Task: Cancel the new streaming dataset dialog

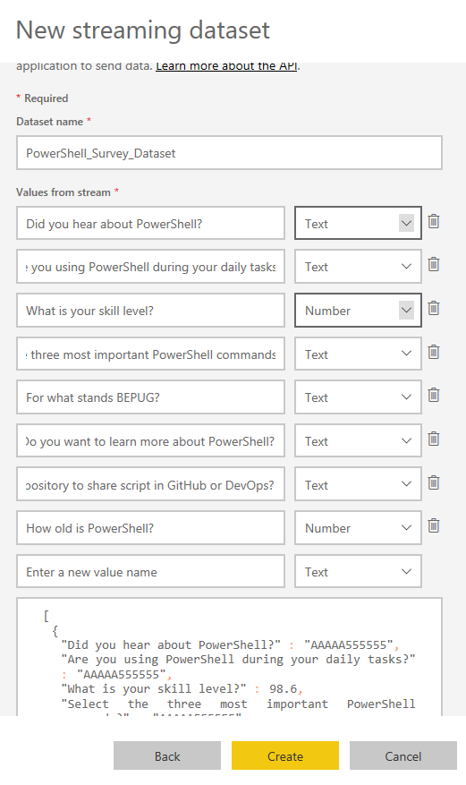Action: (x=403, y=756)
